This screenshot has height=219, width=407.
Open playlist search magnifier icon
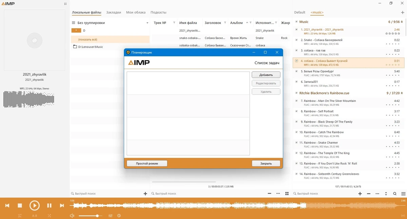pos(395,194)
